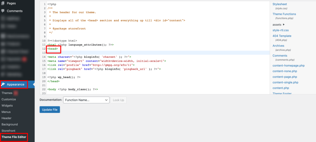Click the meta viewport code line
Viewport: 316px width, 142px height.
(106, 61)
